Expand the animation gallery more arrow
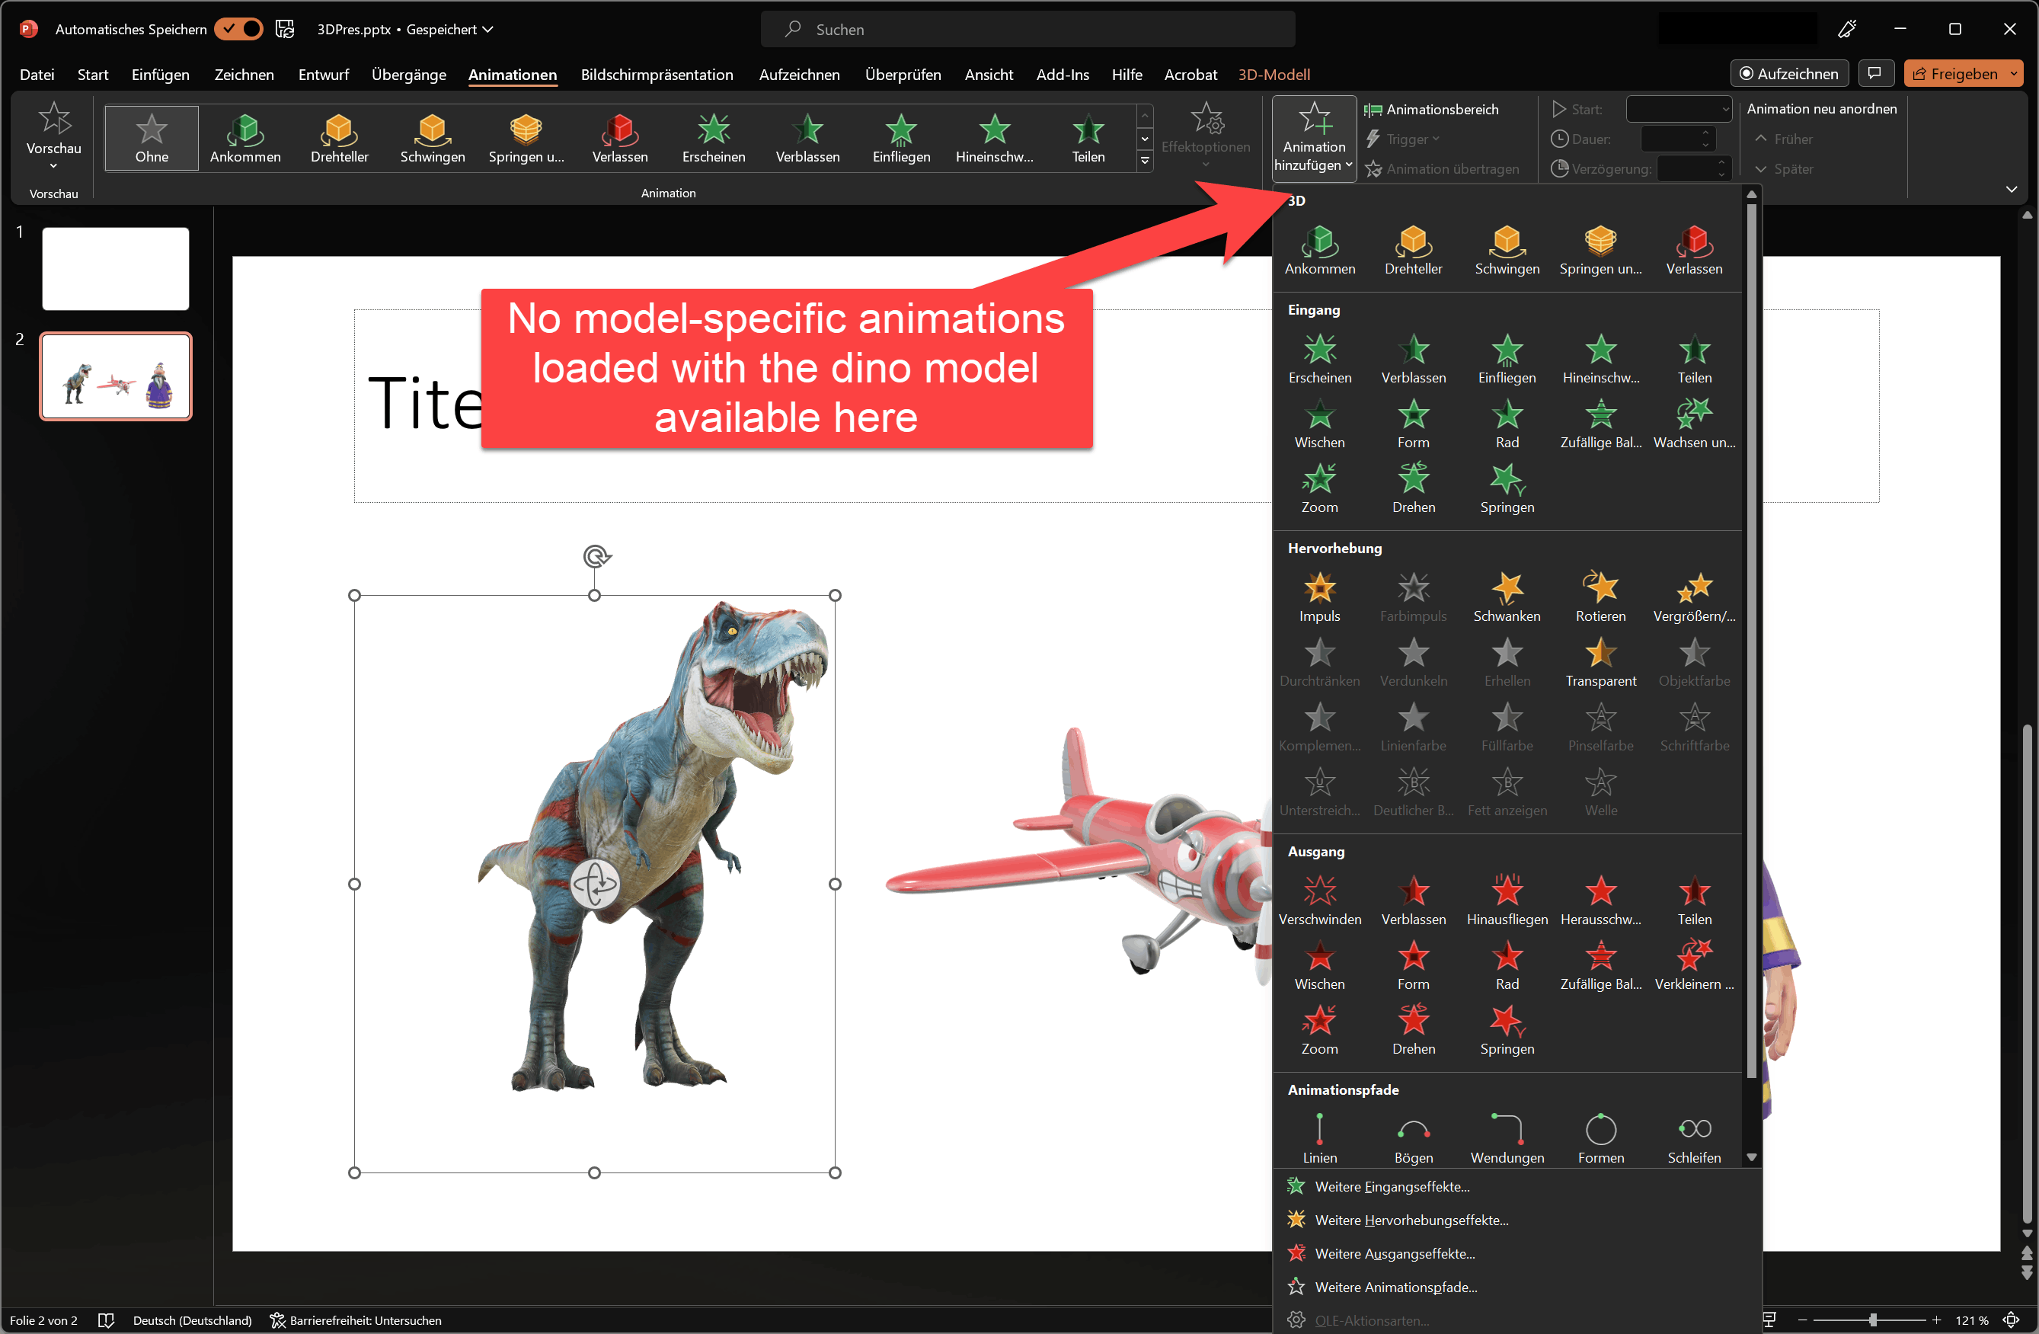This screenshot has height=1334, width=2039. click(1145, 161)
